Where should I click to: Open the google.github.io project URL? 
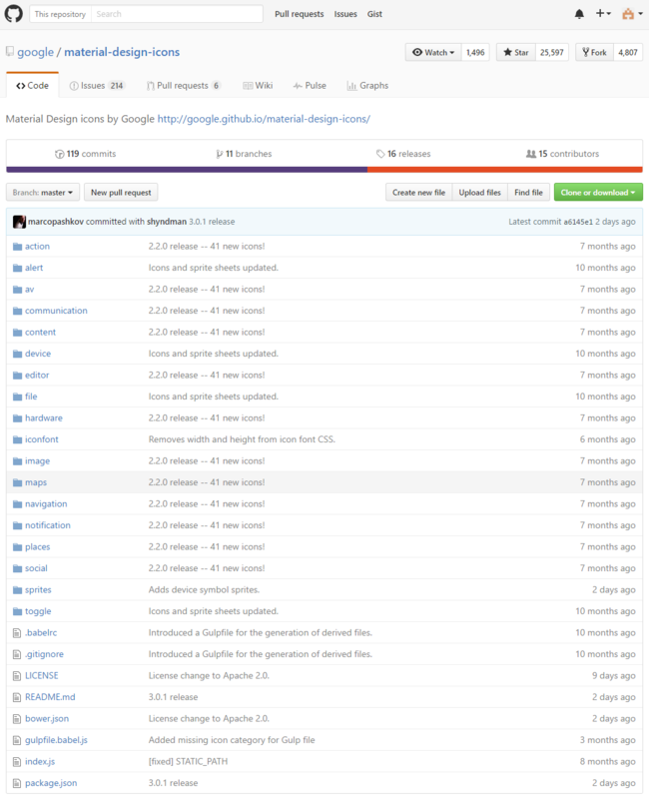264,119
